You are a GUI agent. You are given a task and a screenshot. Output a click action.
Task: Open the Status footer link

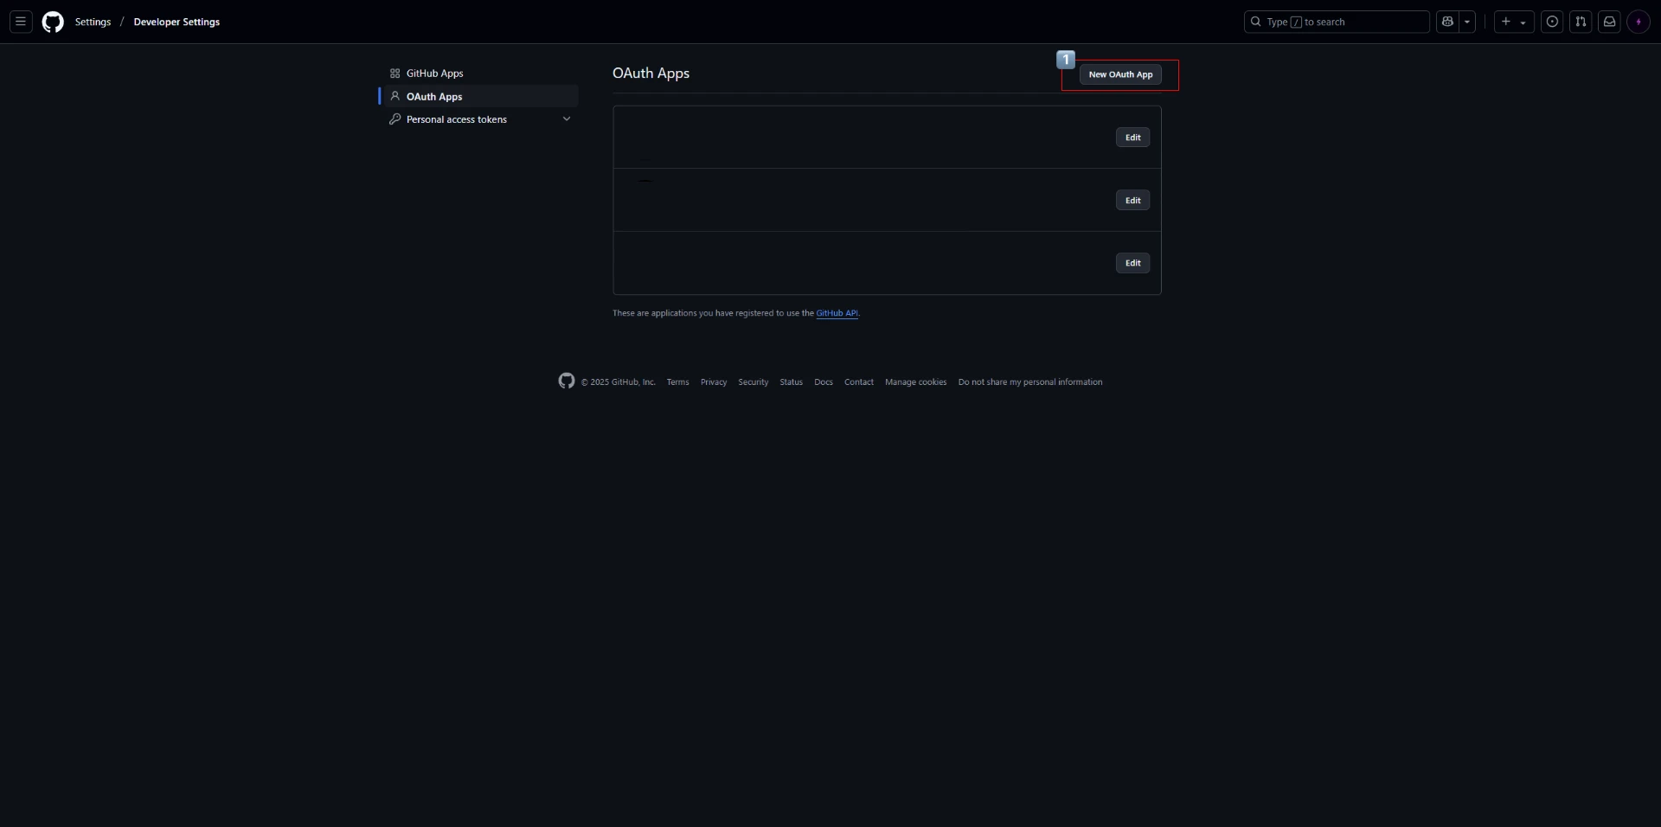coord(791,381)
